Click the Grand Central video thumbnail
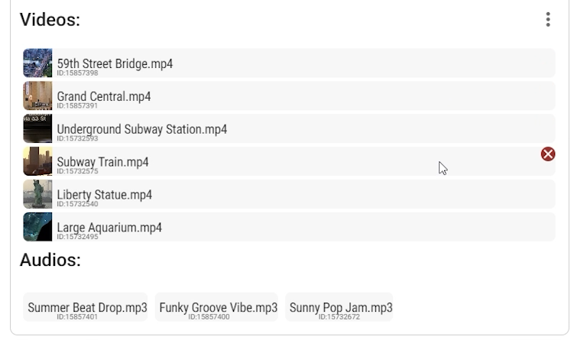This screenshot has height=340, width=584. (x=37, y=96)
